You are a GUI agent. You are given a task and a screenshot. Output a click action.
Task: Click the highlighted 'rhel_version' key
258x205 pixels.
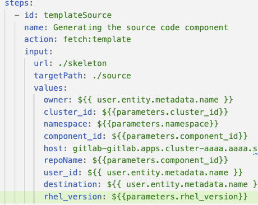[x=73, y=197]
